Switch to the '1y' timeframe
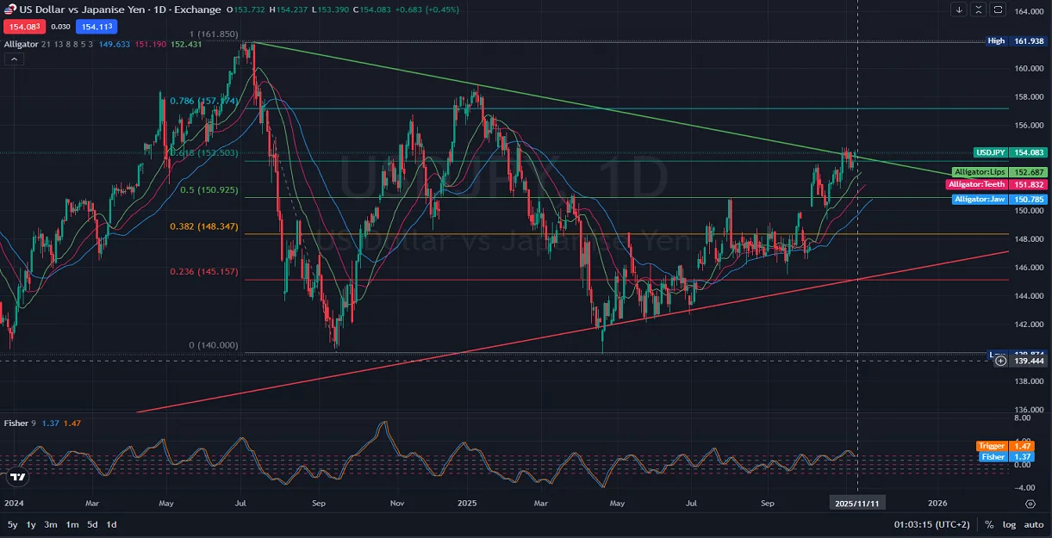 point(30,524)
